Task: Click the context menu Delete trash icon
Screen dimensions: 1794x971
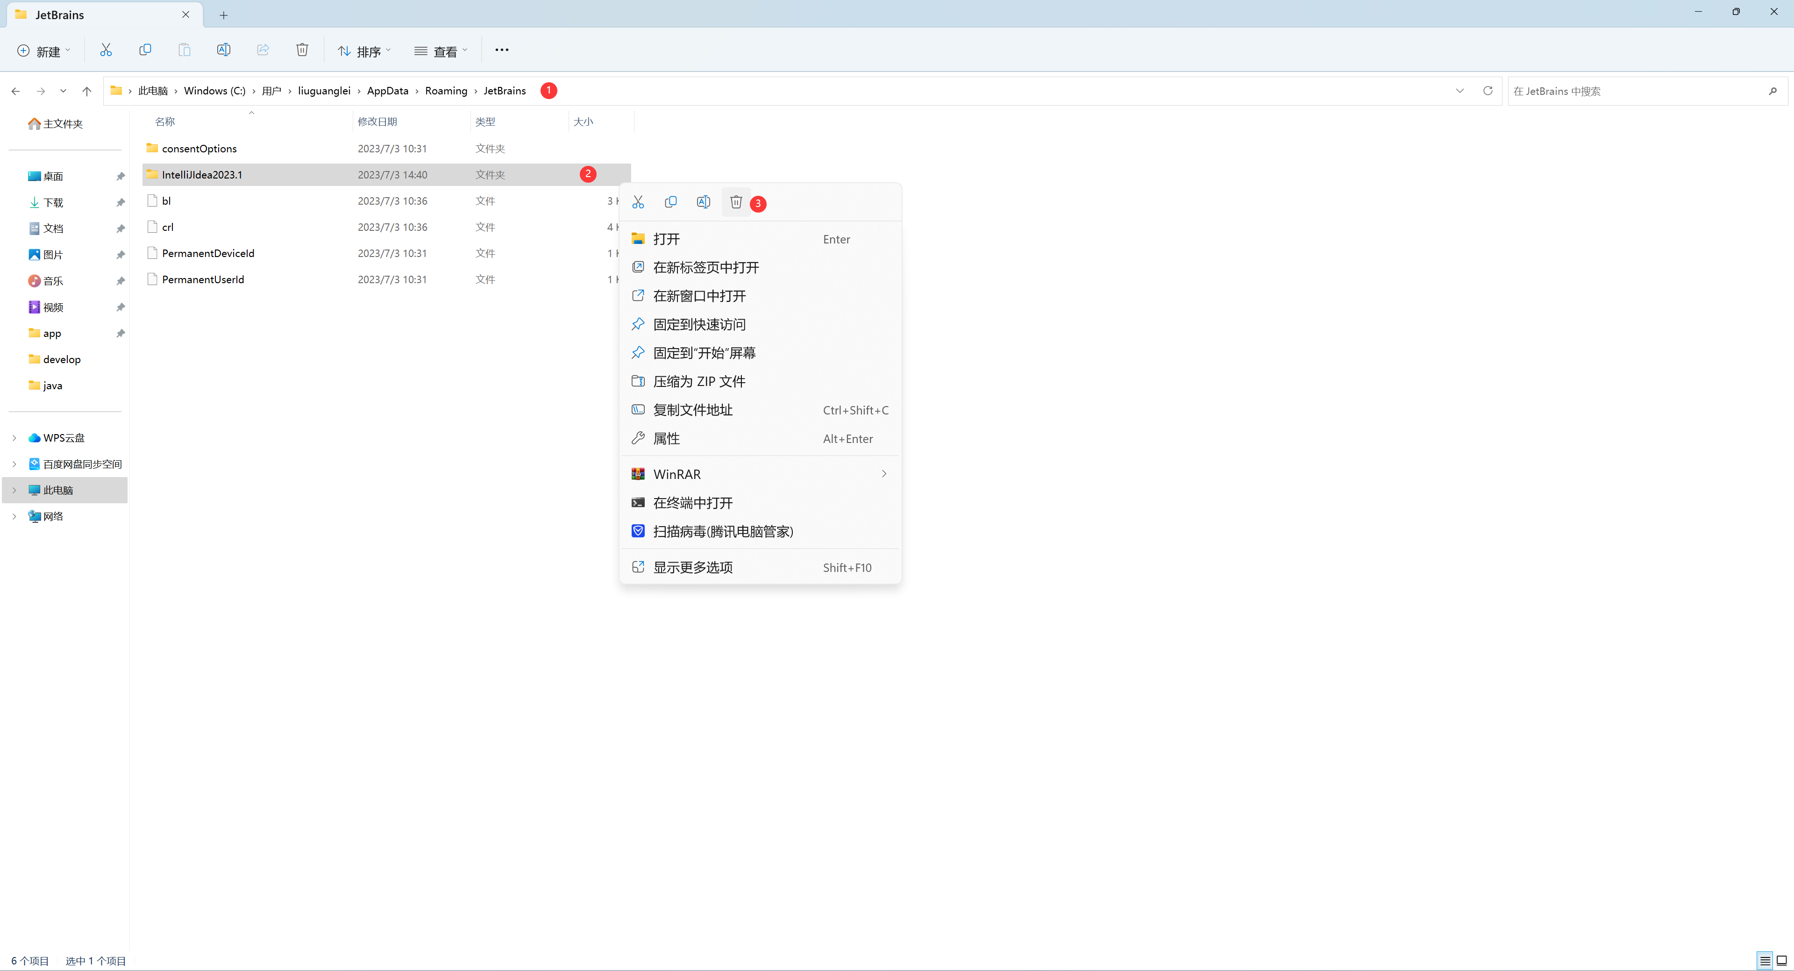Action: pyautogui.click(x=736, y=203)
